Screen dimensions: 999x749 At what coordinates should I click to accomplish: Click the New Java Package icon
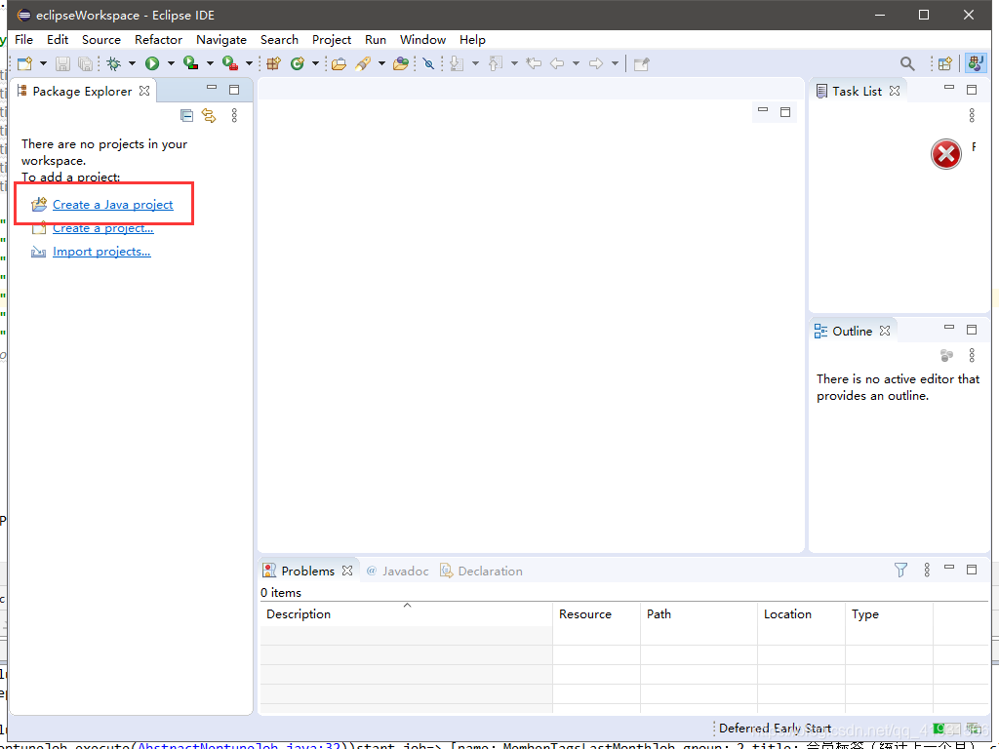[274, 63]
